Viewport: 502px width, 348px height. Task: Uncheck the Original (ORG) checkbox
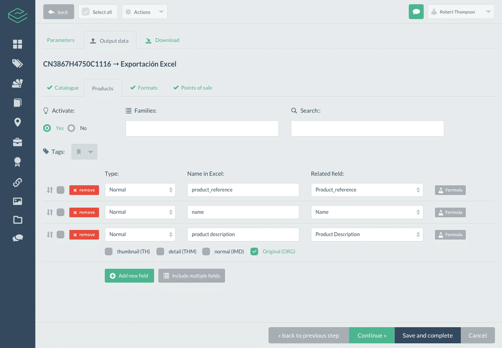[254, 251]
